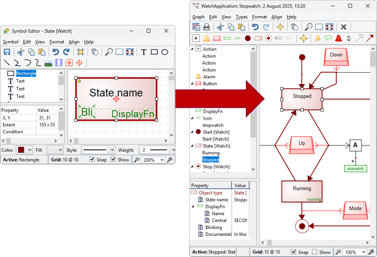Select the Stop ringed circle type in toolbar
This screenshot has height=257, width=377.
point(268,38)
